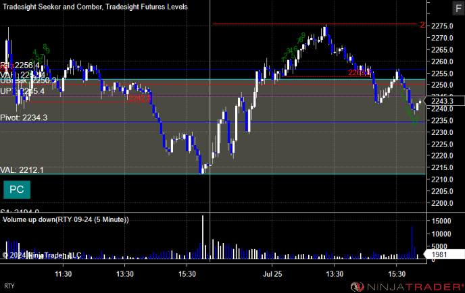Click the NinjaTrader logo
Screen dimensions: 465x293
click(x=407, y=287)
